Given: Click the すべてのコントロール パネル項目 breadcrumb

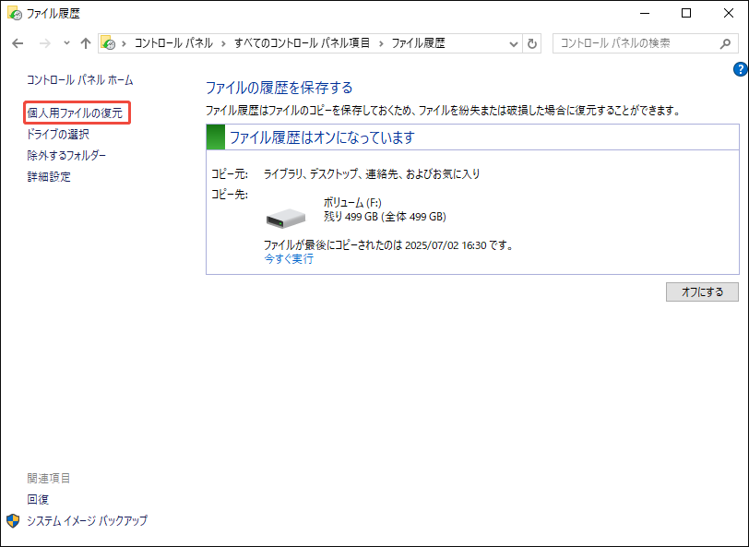Looking at the screenshot, I should tap(302, 43).
